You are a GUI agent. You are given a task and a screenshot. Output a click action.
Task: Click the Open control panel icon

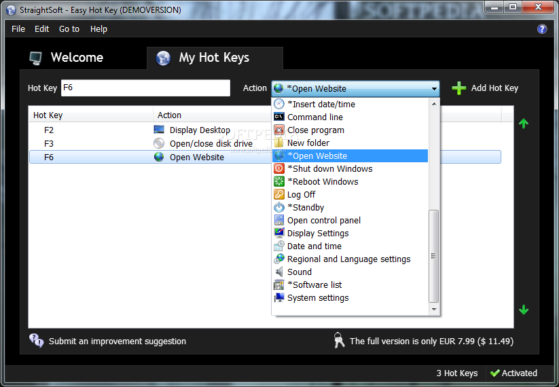[x=278, y=220]
